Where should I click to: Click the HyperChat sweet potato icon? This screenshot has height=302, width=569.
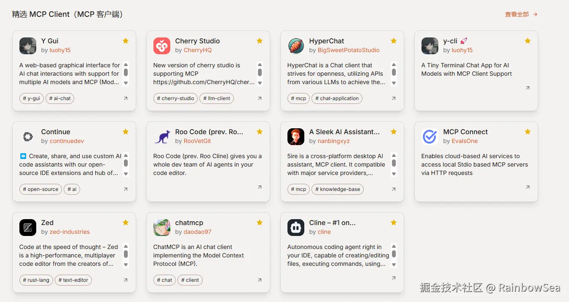[296, 46]
